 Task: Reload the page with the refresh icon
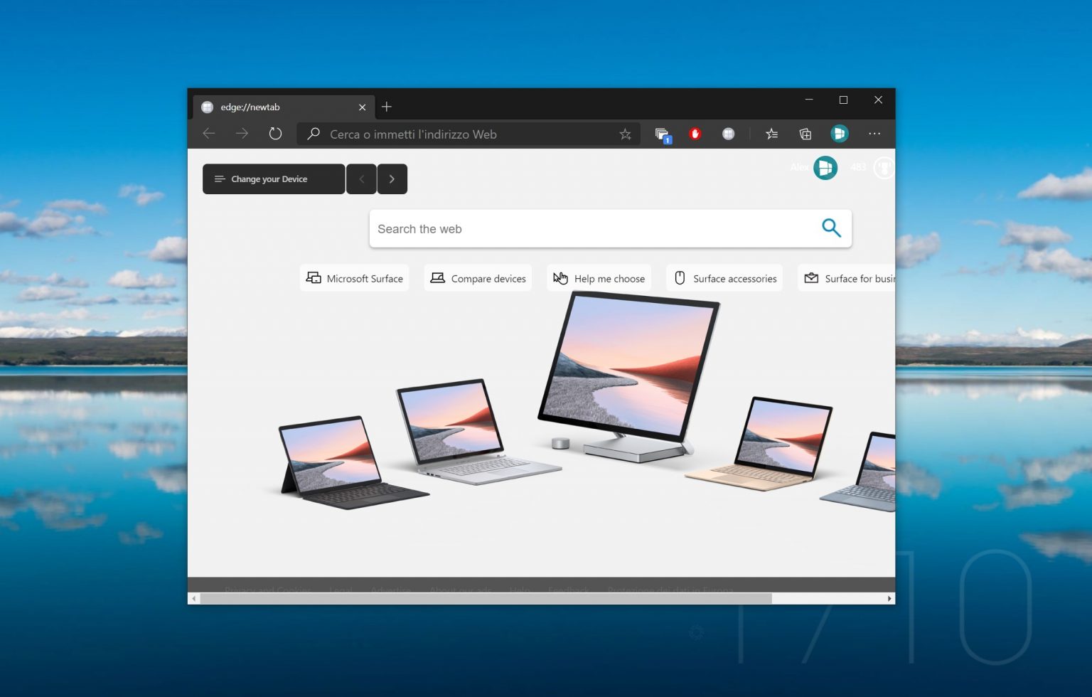coord(275,134)
